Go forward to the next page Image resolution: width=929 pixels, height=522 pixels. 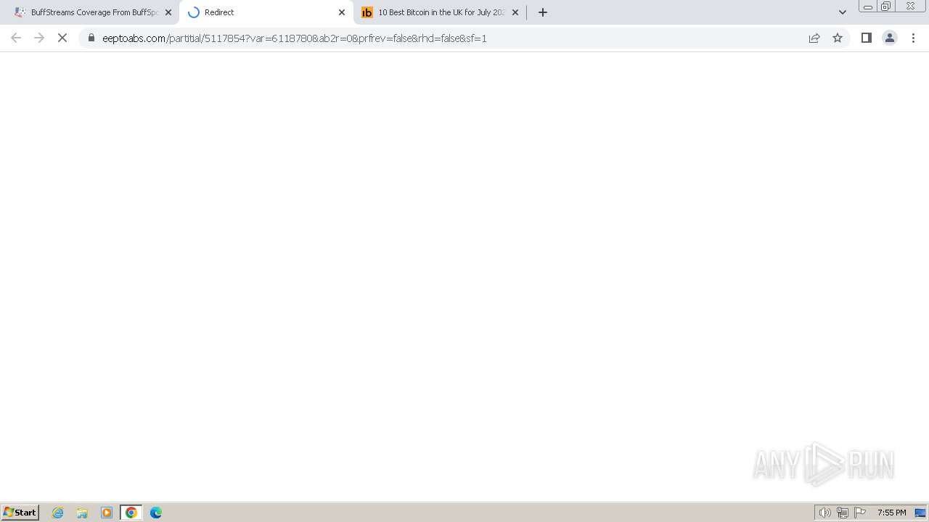click(39, 38)
